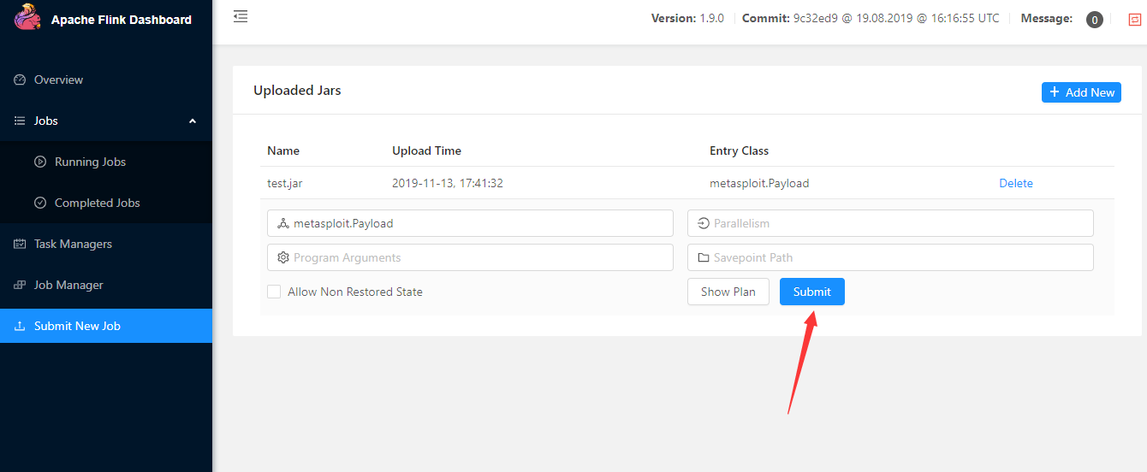The image size is (1147, 472).
Task: Click the Completed Jobs check-circle icon
Action: (x=40, y=203)
